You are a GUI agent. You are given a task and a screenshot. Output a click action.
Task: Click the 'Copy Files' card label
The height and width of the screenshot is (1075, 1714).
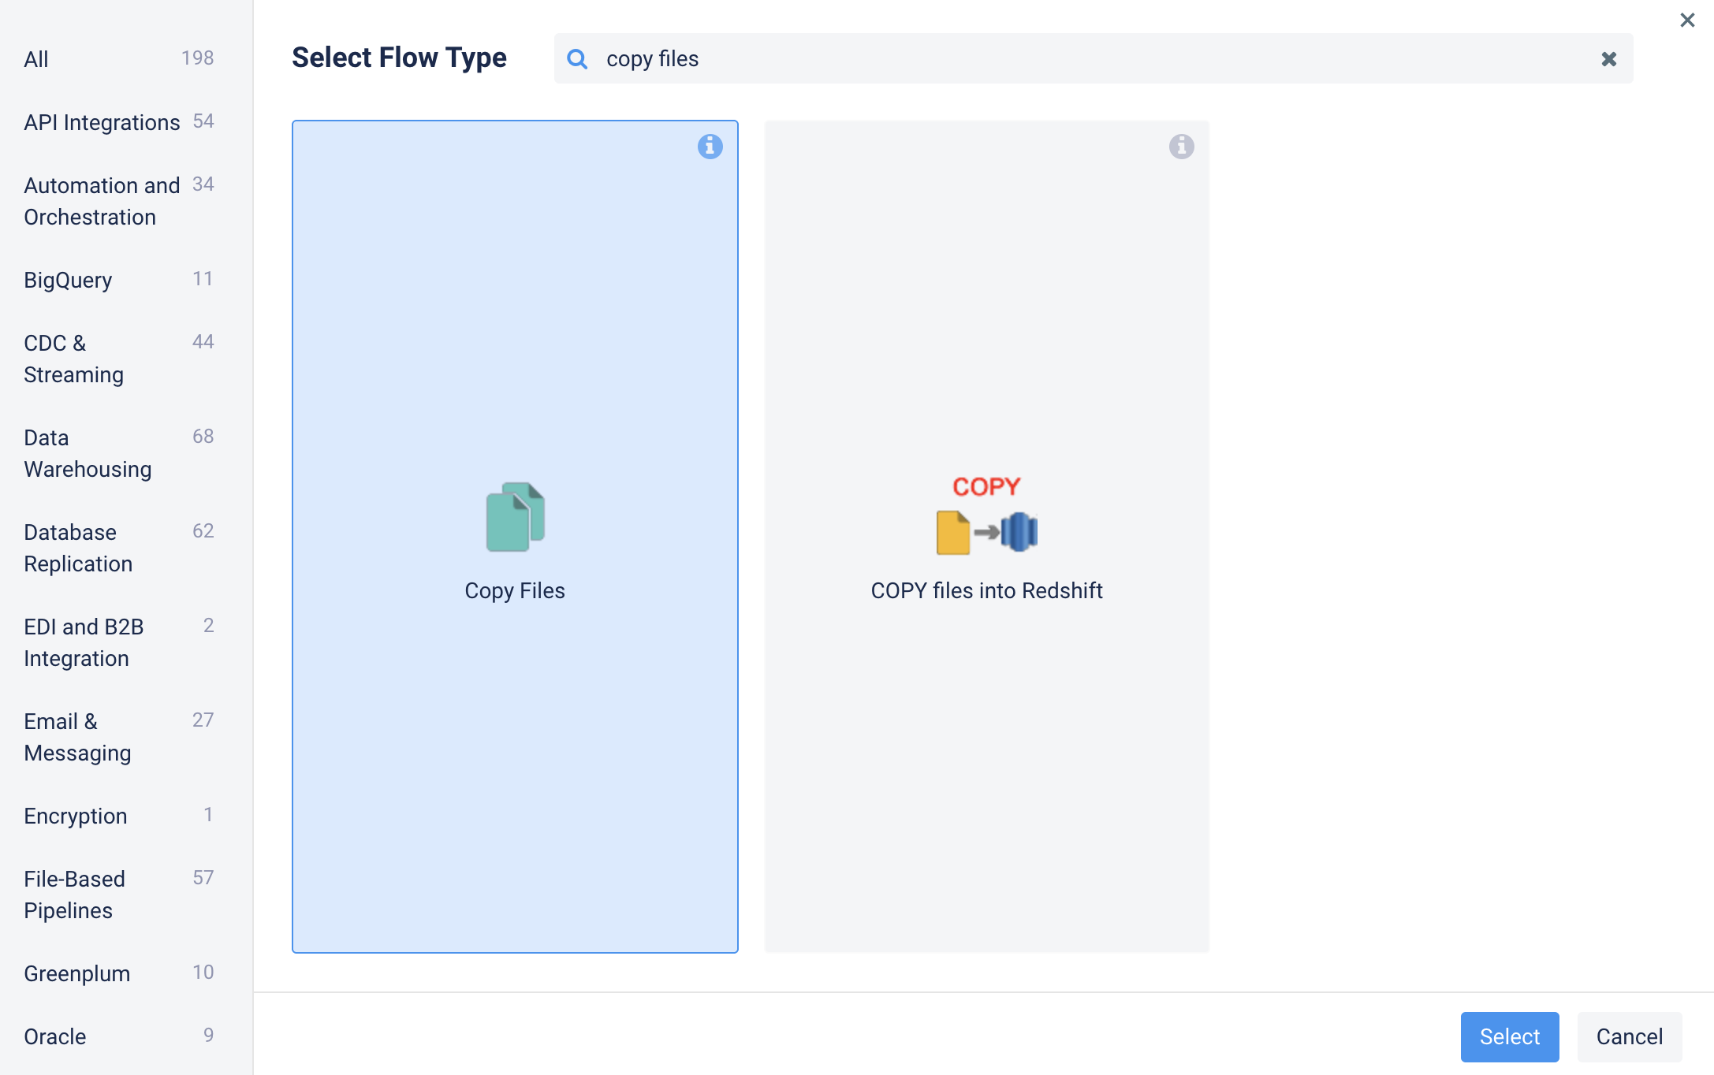point(515,590)
